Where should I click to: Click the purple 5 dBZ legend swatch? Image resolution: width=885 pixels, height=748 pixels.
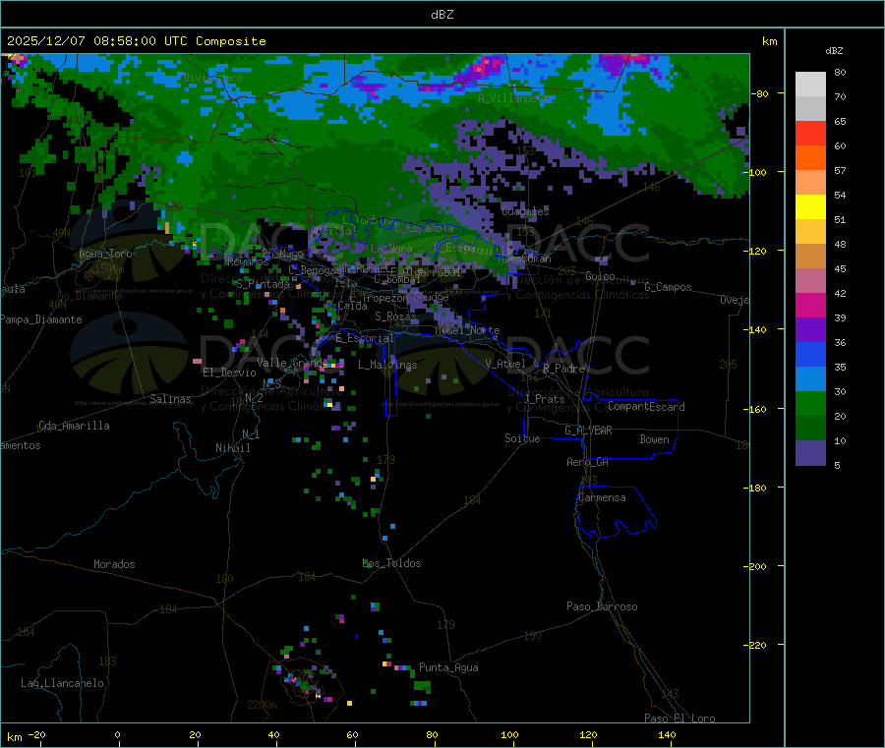tap(810, 453)
